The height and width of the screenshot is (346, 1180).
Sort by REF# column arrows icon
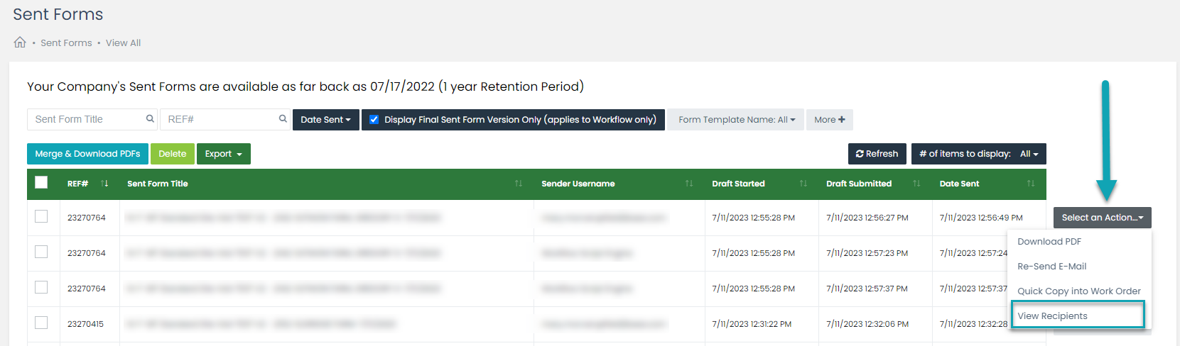(x=104, y=184)
